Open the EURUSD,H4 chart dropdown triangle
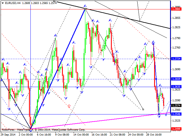The height and width of the screenshot is (137, 182). coord(3,3)
